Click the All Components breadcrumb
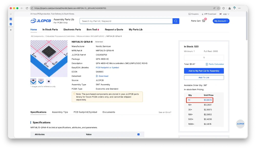 point(37,36)
